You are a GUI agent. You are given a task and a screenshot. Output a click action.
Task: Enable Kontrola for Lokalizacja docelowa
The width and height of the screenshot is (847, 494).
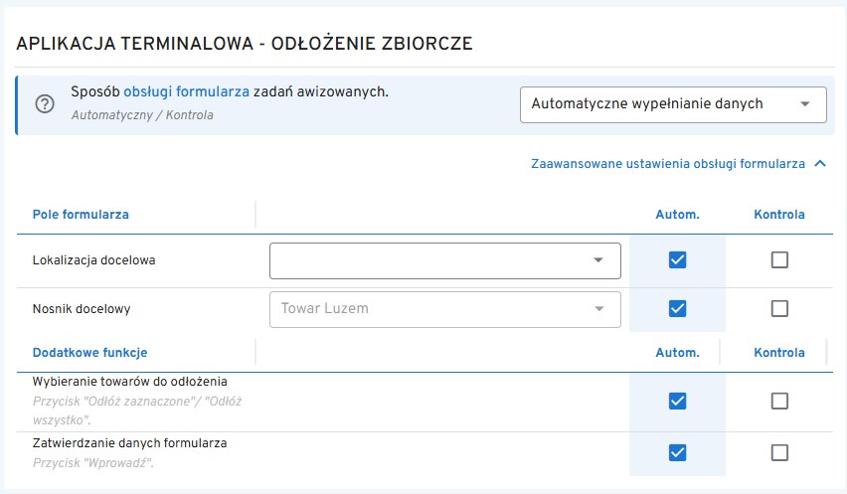coord(779,260)
